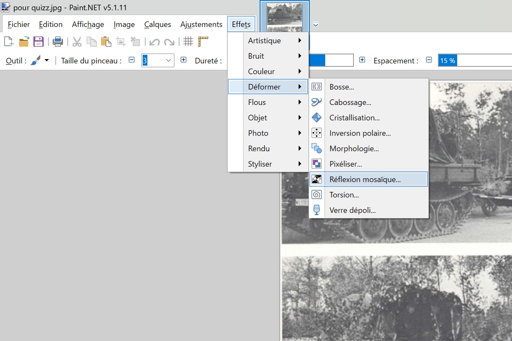The height and width of the screenshot is (341, 512).
Task: Apply the Bosse... distortion effect
Action: click(x=368, y=87)
